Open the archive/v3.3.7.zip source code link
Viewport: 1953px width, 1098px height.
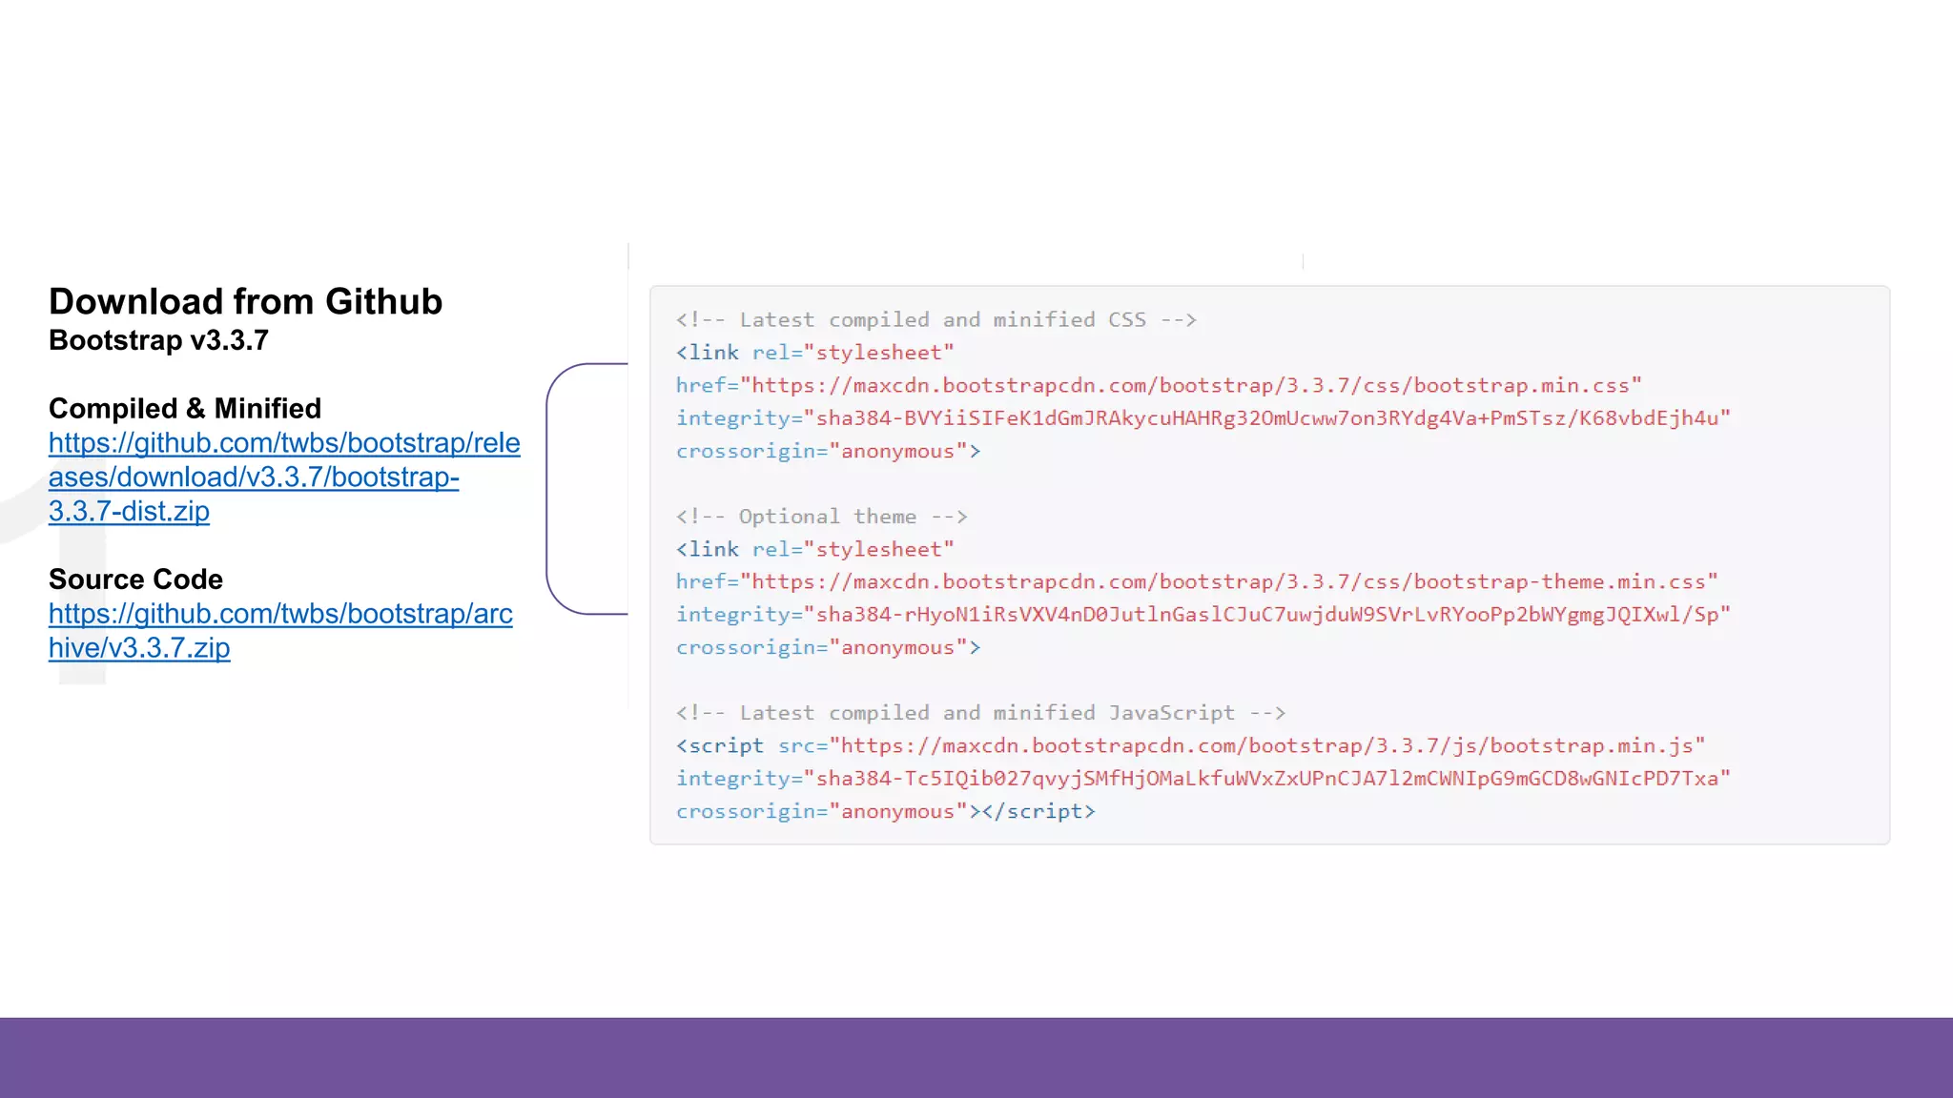tap(279, 614)
